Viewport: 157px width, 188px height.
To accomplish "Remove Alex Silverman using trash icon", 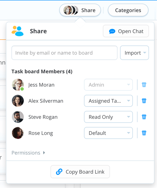I will coord(144,101).
